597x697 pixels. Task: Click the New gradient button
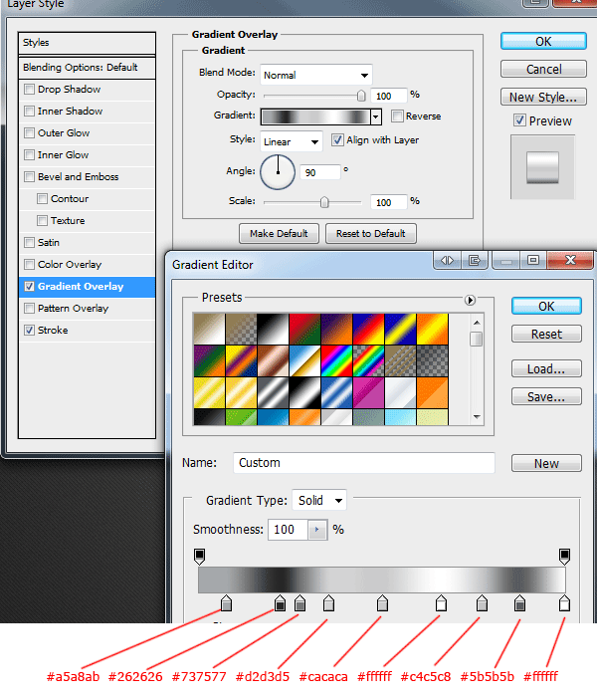[x=546, y=463]
